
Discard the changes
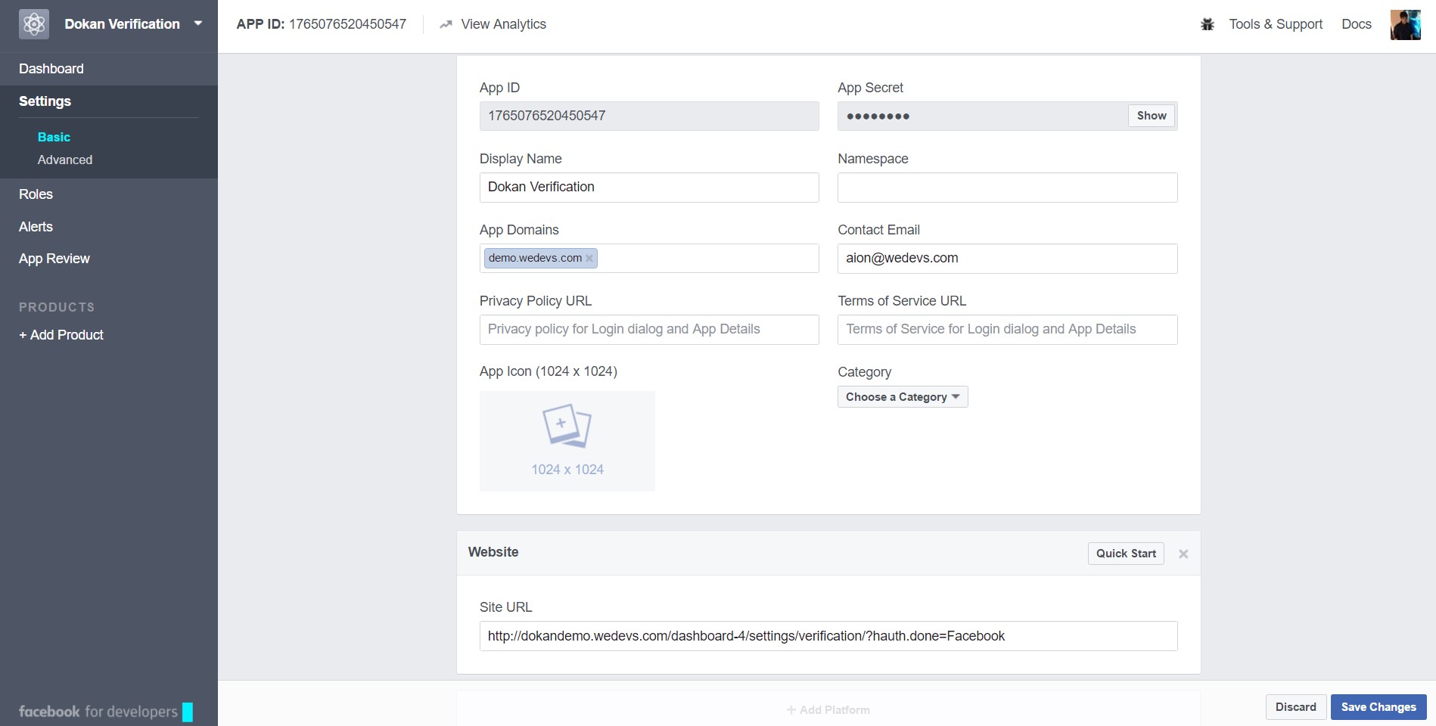coord(1296,707)
